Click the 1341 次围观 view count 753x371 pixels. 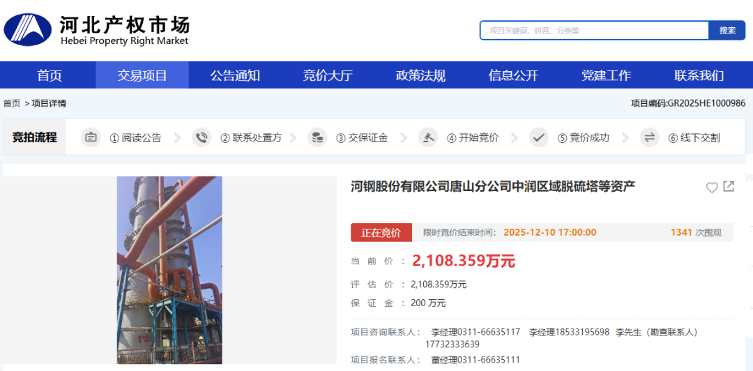696,233
